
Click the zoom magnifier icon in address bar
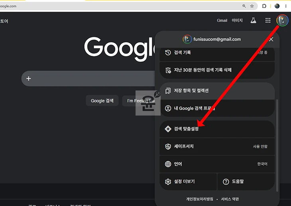[x=244, y=6]
